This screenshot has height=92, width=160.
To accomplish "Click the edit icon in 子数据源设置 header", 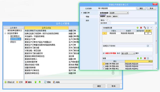I will [148, 28].
